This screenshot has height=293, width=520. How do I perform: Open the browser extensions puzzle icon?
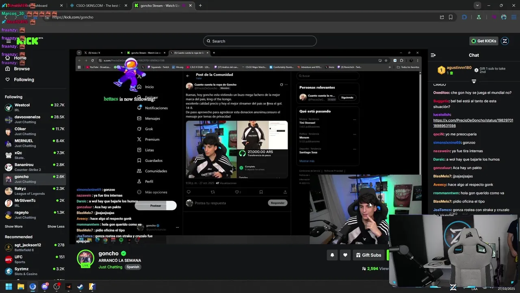tap(464, 17)
